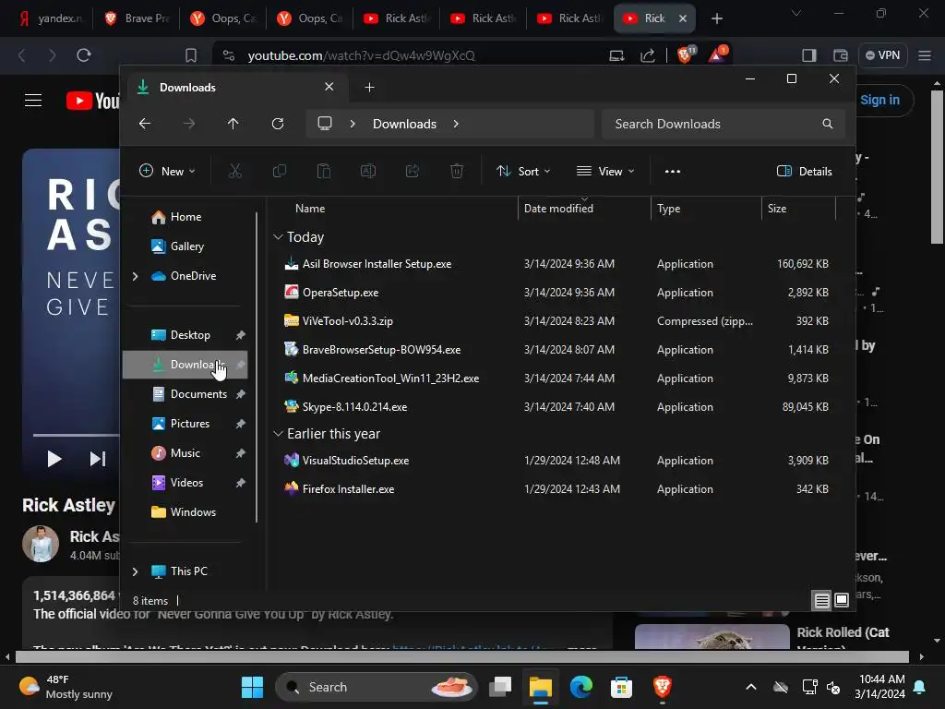Open the View dropdown
This screenshot has height=709, width=945.
pos(605,171)
